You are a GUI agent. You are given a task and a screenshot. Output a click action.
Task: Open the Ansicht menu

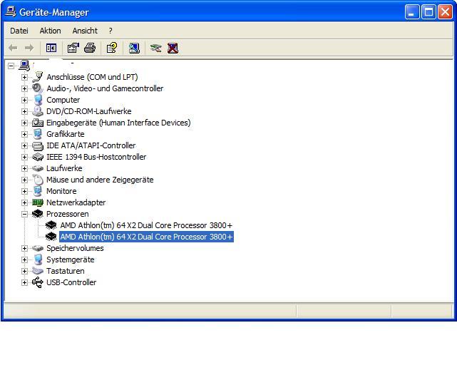(85, 31)
